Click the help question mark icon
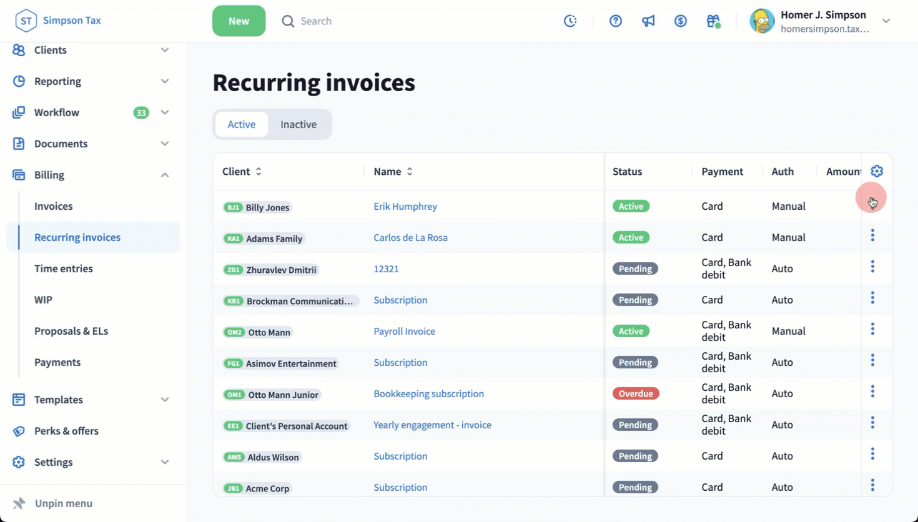 click(x=616, y=21)
